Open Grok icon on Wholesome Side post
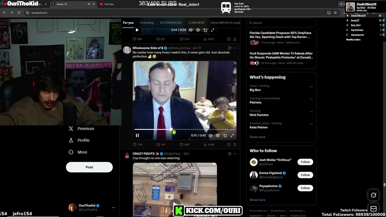386x217 pixels. click(x=229, y=48)
